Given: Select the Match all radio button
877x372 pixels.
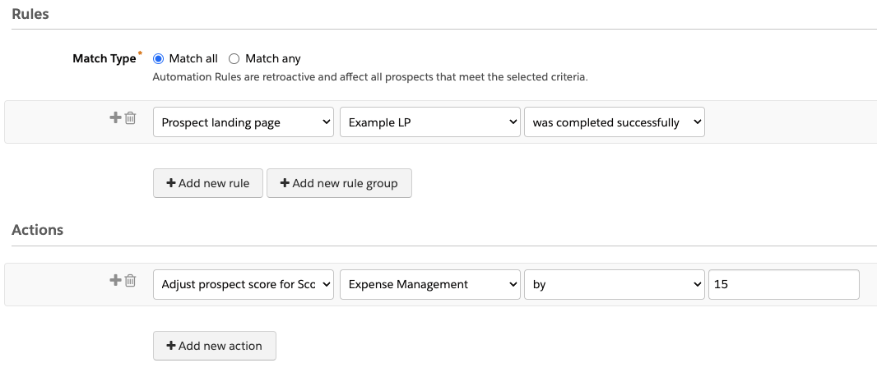Looking at the screenshot, I should tap(159, 58).
